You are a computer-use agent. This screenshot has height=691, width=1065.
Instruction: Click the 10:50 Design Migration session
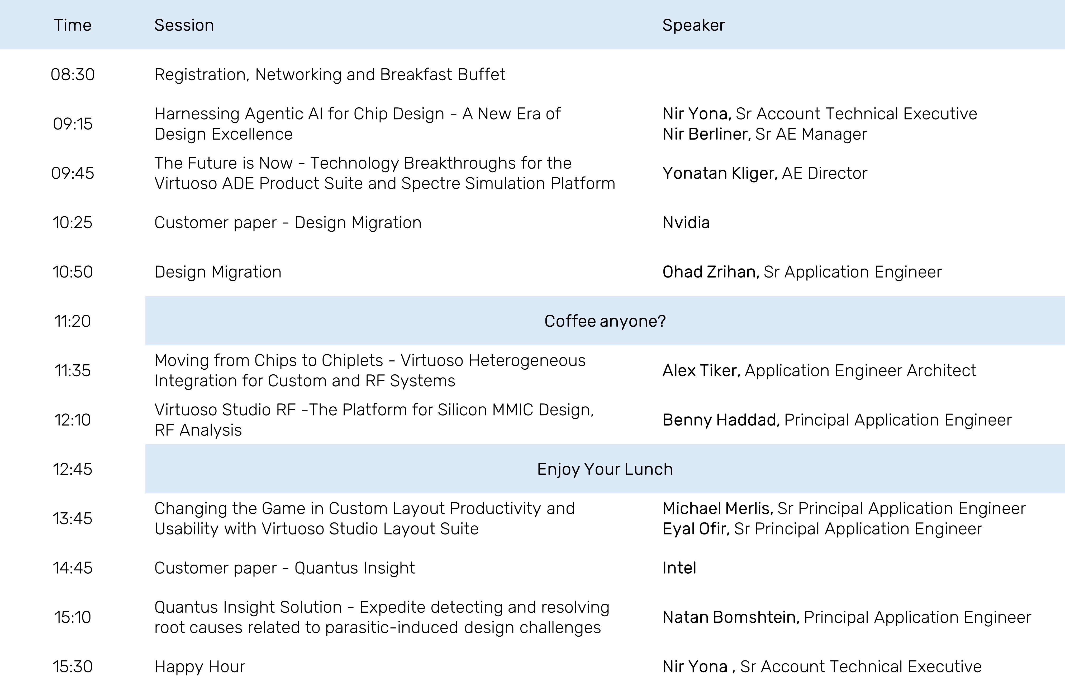tap(218, 272)
